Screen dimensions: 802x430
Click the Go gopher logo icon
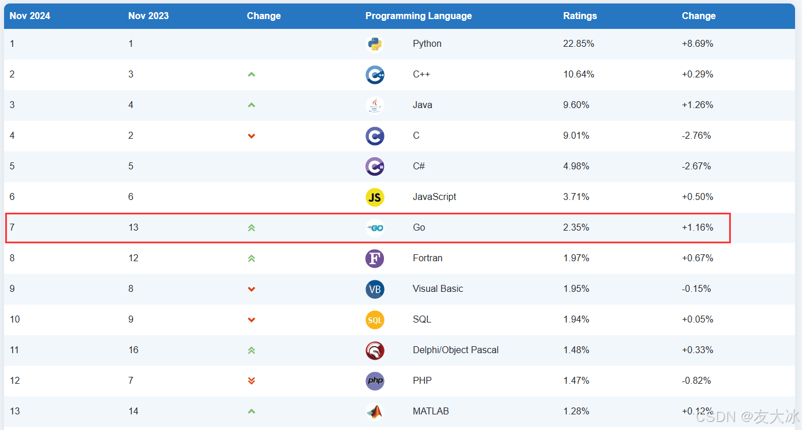point(375,228)
